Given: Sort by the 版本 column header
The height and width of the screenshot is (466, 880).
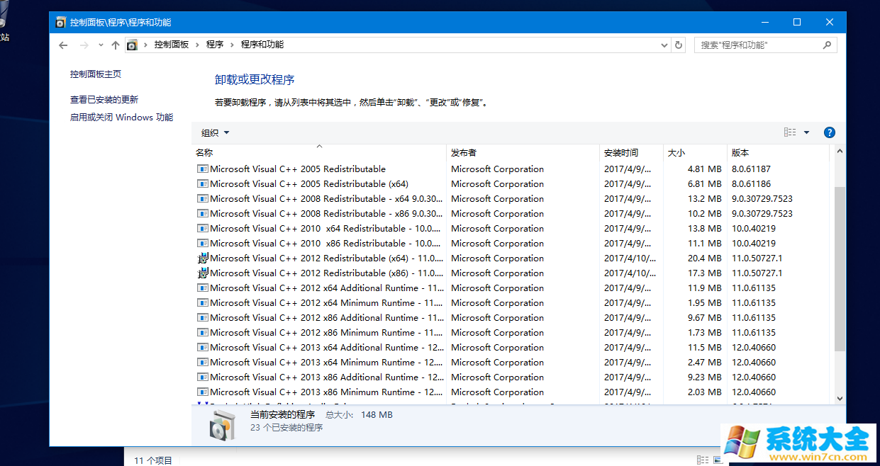Looking at the screenshot, I should click(778, 153).
